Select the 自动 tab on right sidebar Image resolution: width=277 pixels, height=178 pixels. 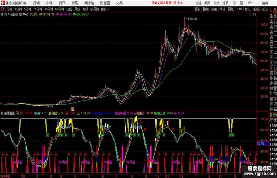coord(273,115)
